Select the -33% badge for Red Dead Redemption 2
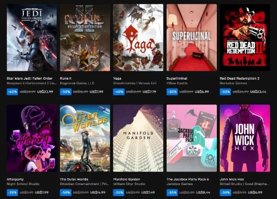 pos(225,92)
